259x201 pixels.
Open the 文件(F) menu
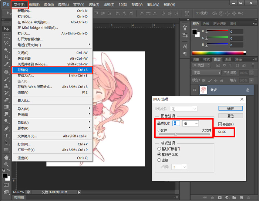coord(20,4)
